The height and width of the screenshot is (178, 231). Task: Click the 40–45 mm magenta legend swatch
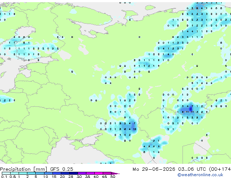tap(99, 173)
